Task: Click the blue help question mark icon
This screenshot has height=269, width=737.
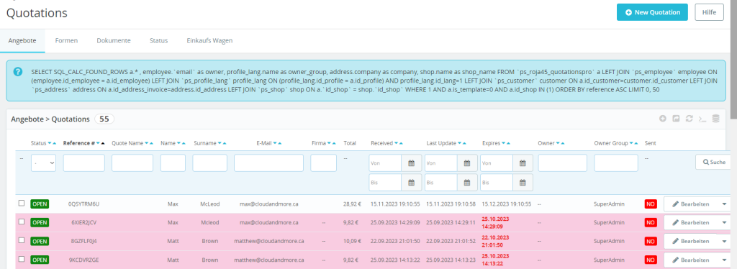Action: point(18,71)
